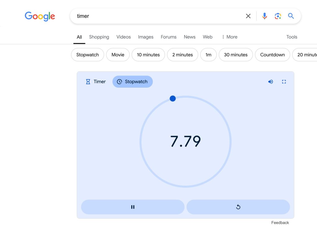
Task: Pause the running stopwatch
Action: pyautogui.click(x=132, y=207)
